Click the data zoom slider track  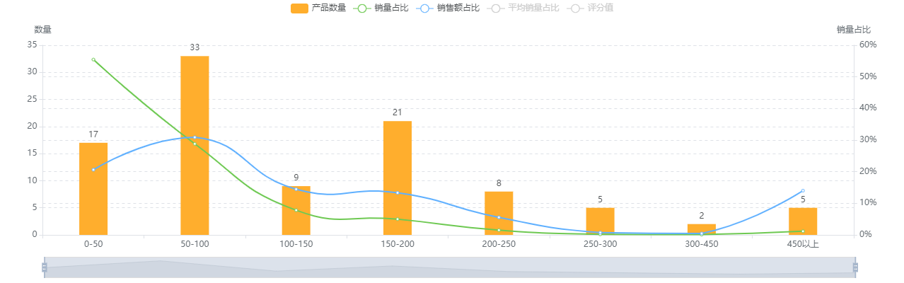[x=449, y=267]
